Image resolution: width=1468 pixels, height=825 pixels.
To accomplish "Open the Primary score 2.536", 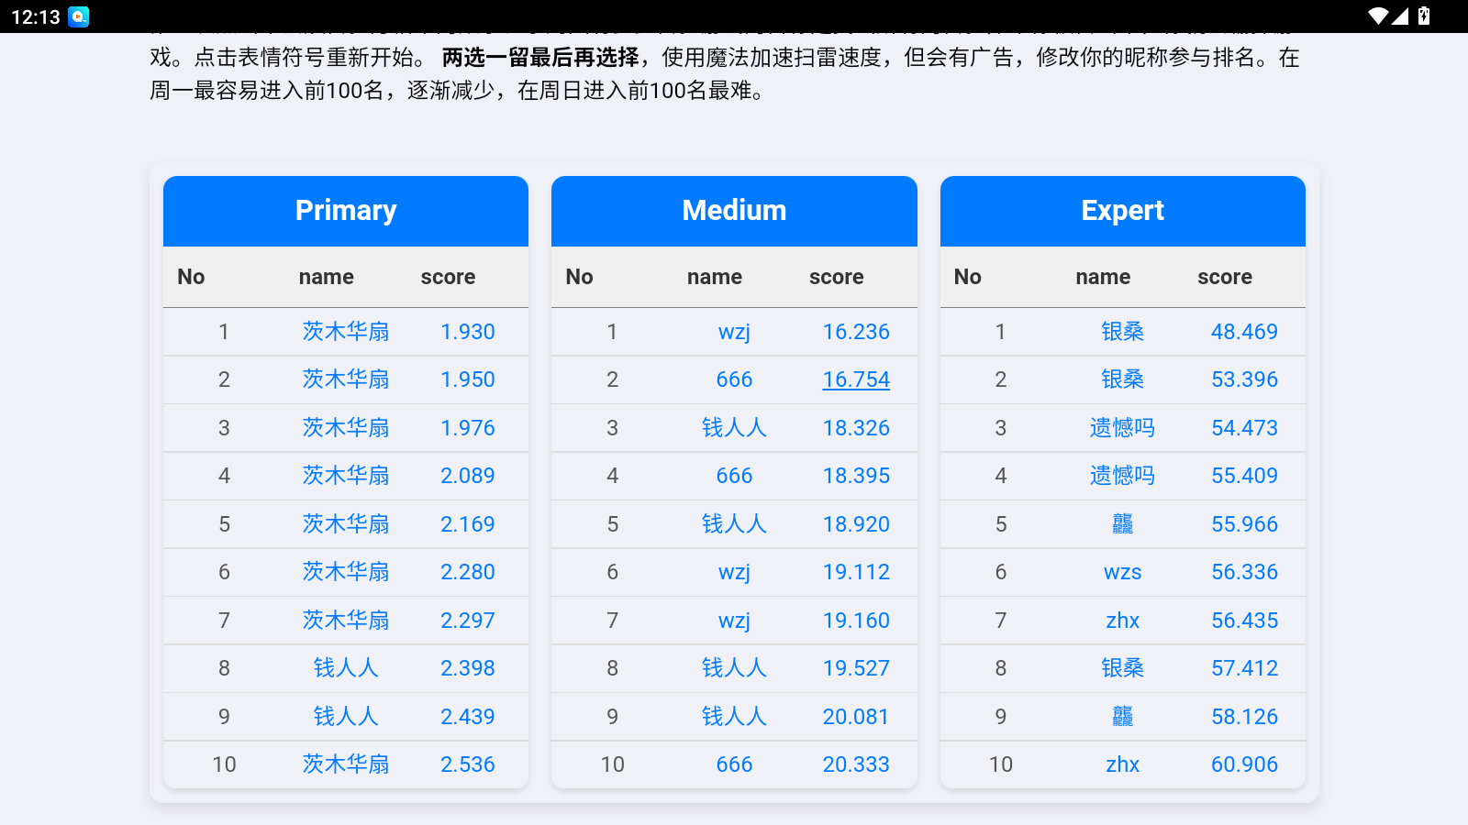I will [x=467, y=764].
